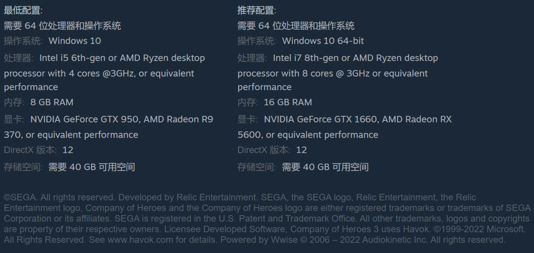Image resolution: width=534 pixels, height=253 pixels.
Task: Click the '16 GB RAM' memory value
Action: [x=288, y=102]
